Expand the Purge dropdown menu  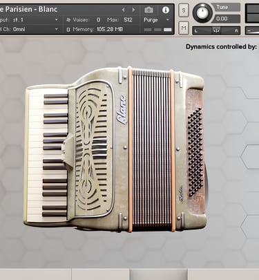(157, 20)
